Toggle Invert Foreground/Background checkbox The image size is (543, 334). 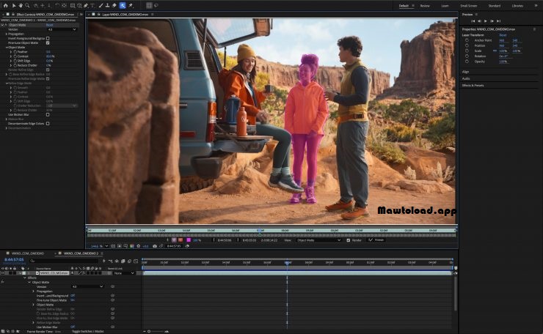tap(48, 38)
